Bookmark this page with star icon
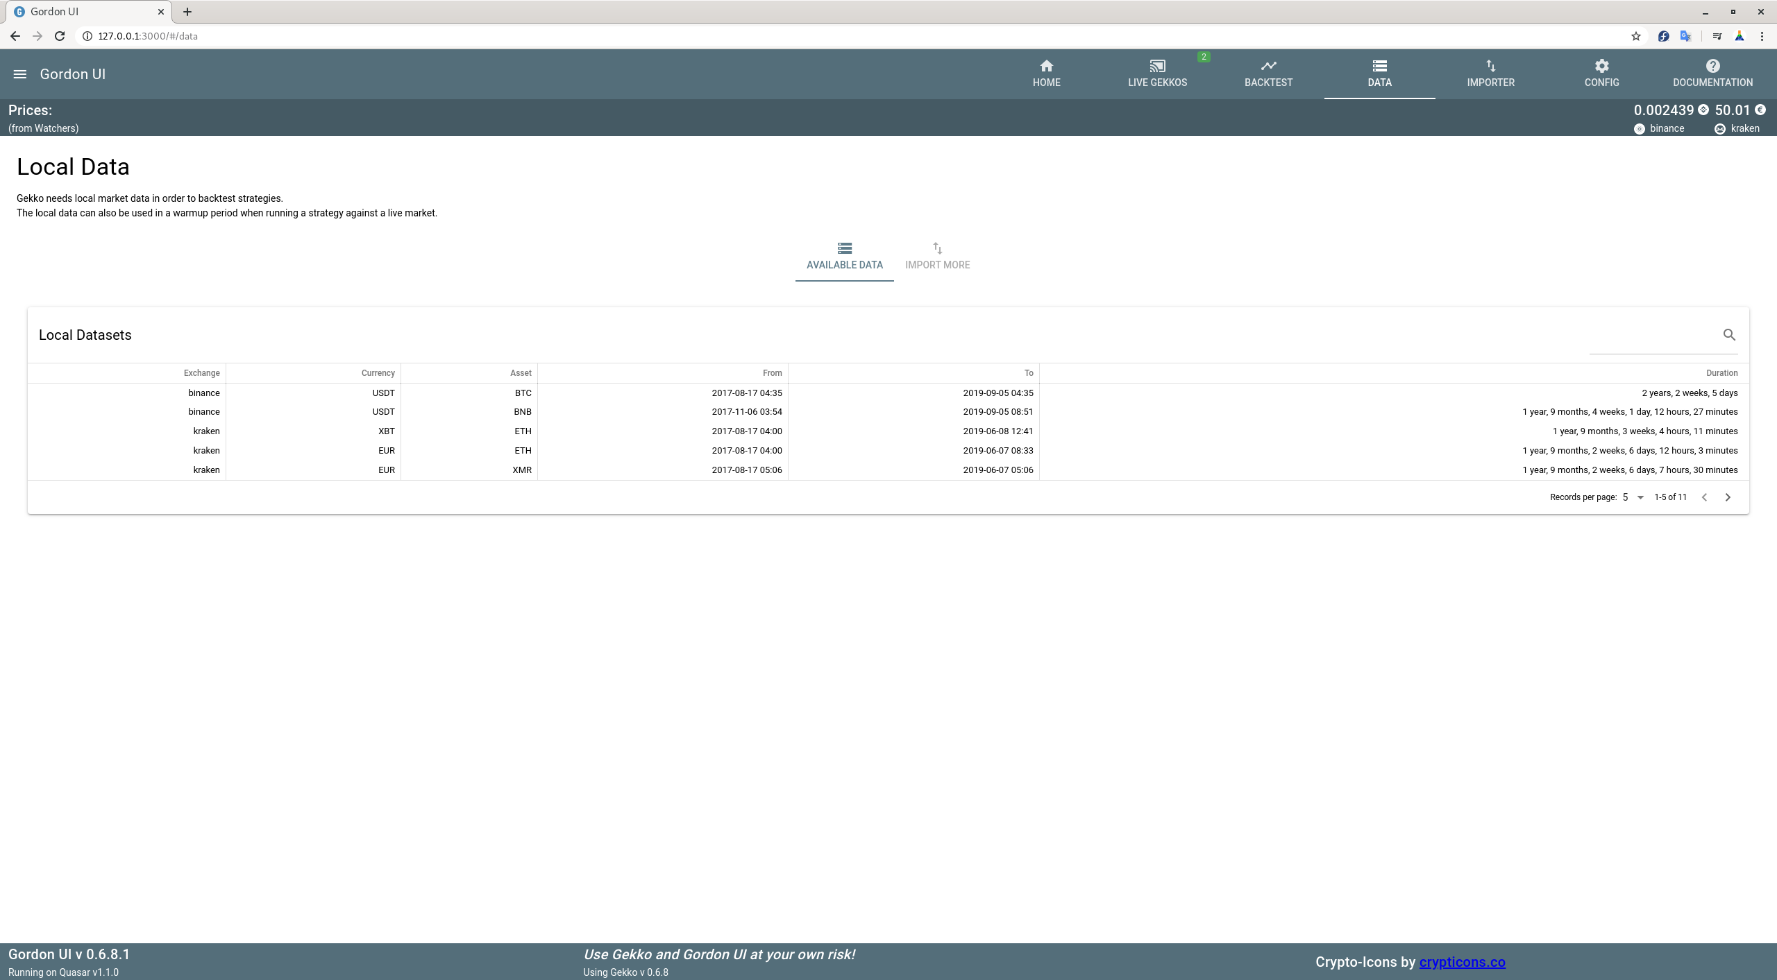Viewport: 1777px width, 980px height. (1636, 36)
